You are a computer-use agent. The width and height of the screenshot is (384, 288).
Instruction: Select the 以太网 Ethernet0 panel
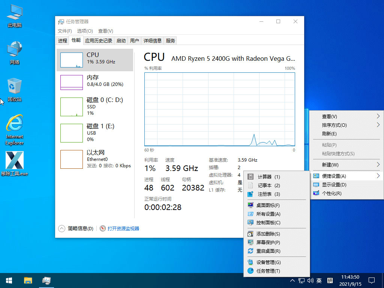96,158
